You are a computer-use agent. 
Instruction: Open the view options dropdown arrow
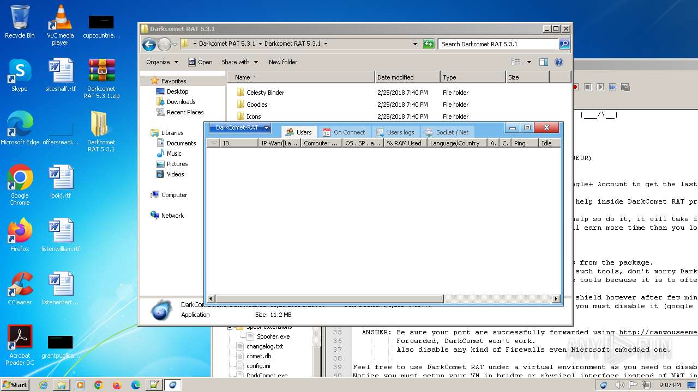(x=529, y=62)
